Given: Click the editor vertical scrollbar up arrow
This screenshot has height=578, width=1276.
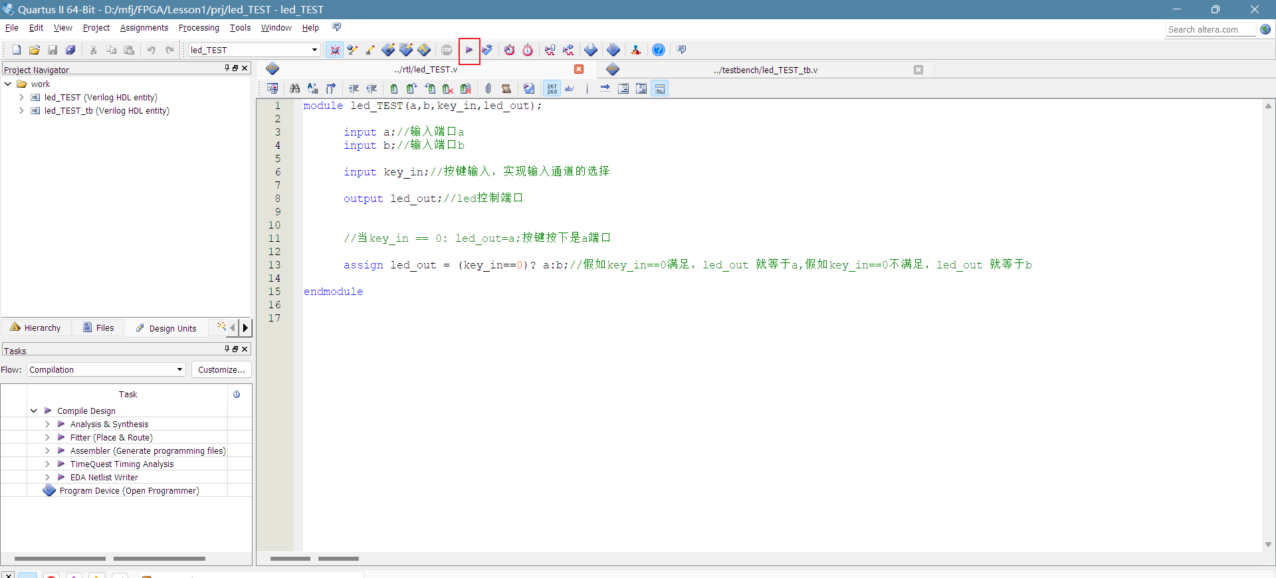Looking at the screenshot, I should tap(1268, 106).
